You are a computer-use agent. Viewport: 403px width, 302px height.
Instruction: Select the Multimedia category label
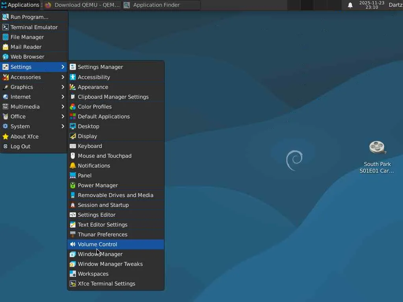(x=25, y=107)
